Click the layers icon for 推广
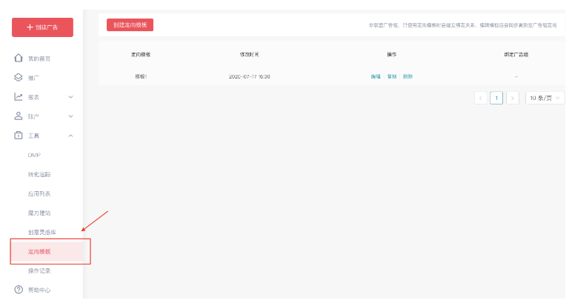This screenshot has width=572, height=303. [x=19, y=77]
